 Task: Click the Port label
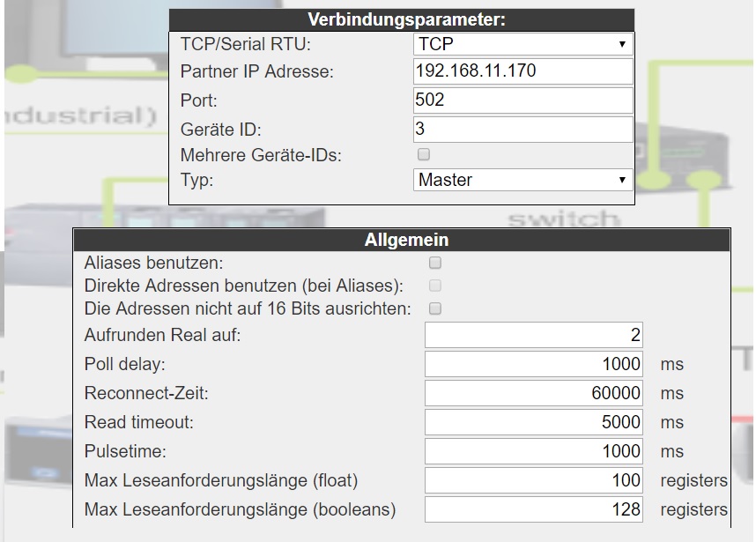point(198,100)
